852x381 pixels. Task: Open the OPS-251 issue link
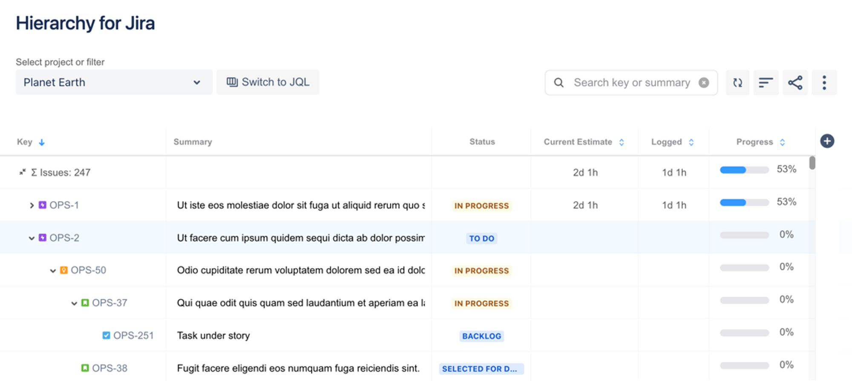[134, 335]
